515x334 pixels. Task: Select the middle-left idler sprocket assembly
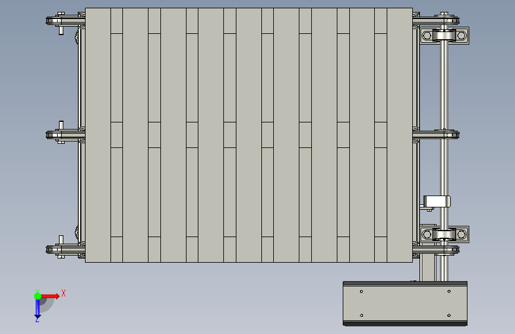(65, 134)
